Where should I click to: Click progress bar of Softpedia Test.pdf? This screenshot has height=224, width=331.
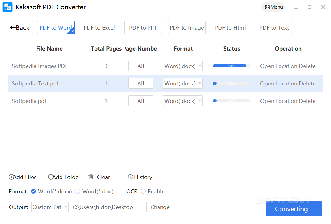[231, 83]
